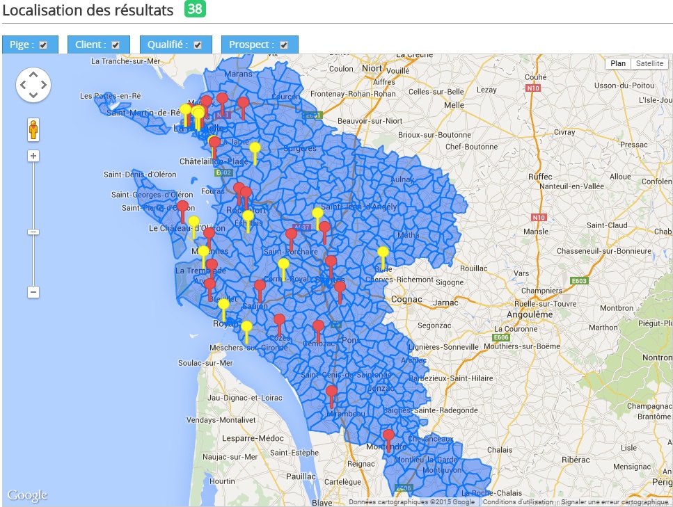This screenshot has width=673, height=507.
Task: Click the red pin near Montendre
Action: pyautogui.click(x=388, y=441)
